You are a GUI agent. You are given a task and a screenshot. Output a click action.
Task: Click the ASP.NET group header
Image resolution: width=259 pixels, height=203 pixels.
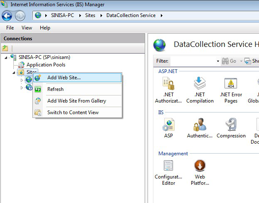[x=168, y=71]
